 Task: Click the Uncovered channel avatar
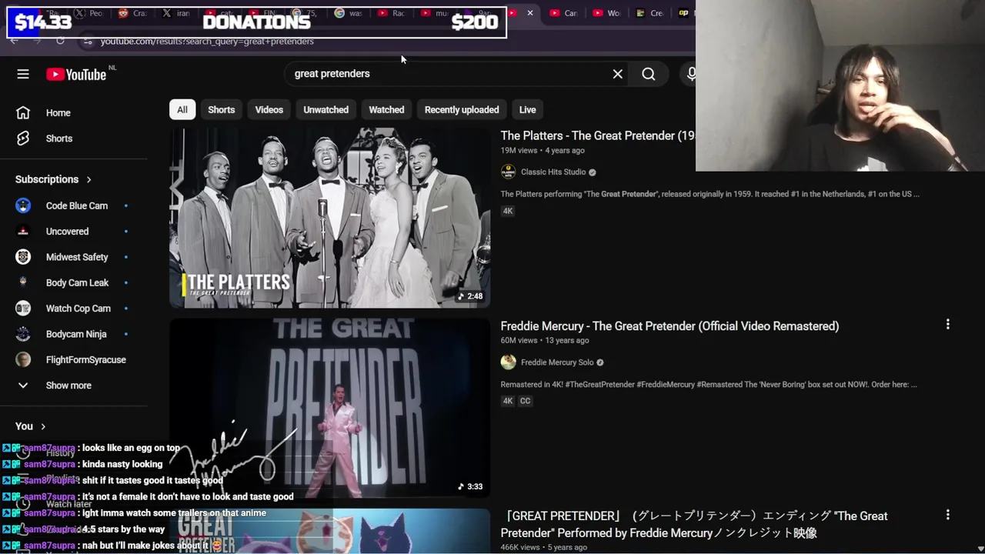tap(23, 232)
